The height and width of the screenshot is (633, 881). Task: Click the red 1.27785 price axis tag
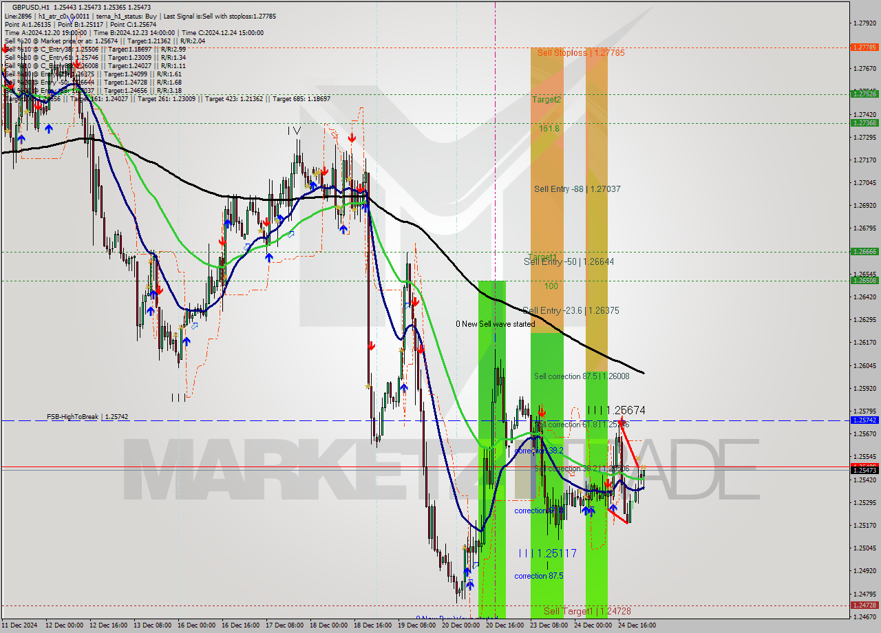(864, 47)
